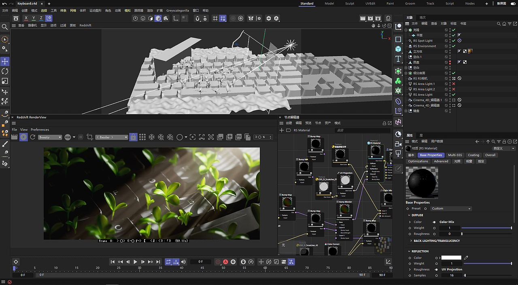Select the Rotate tool in left toolbar
Image resolution: width=518 pixels, height=285 pixels.
(5, 71)
